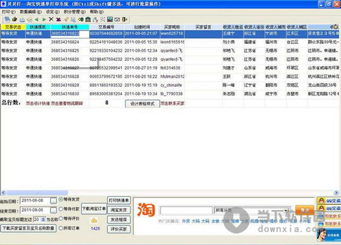Click tracking number cell 368534316830
The image size is (341, 245).
(x=69, y=94)
